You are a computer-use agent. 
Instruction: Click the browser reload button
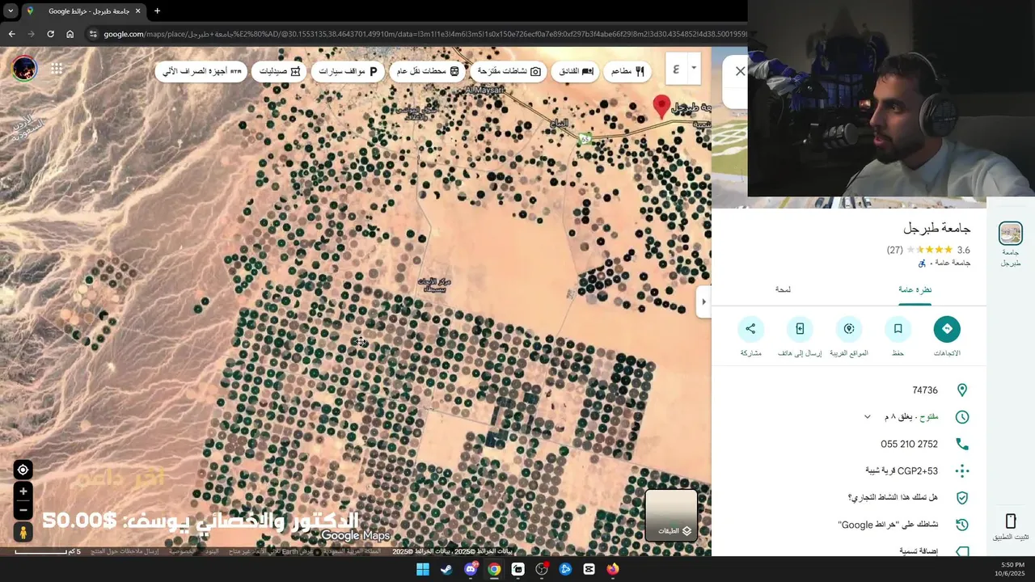pos(50,34)
